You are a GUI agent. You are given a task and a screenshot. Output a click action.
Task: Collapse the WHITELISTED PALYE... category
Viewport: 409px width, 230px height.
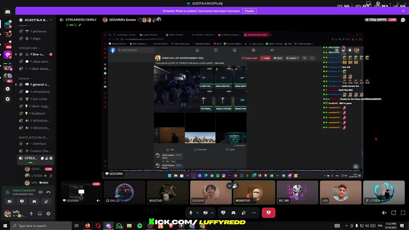pos(35,138)
